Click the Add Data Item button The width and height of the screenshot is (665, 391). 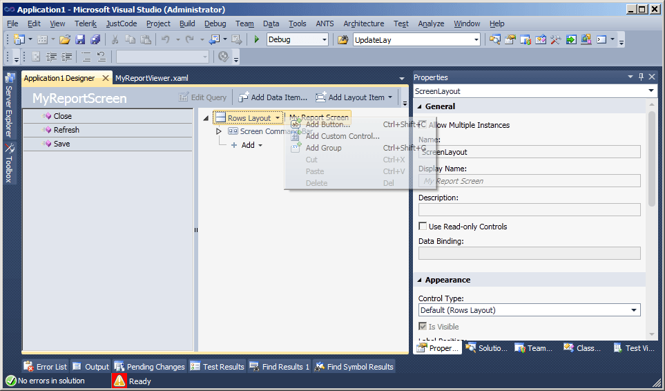273,97
